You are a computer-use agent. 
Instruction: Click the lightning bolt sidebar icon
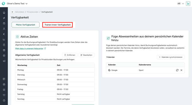pyautogui.click(x=4, y=18)
